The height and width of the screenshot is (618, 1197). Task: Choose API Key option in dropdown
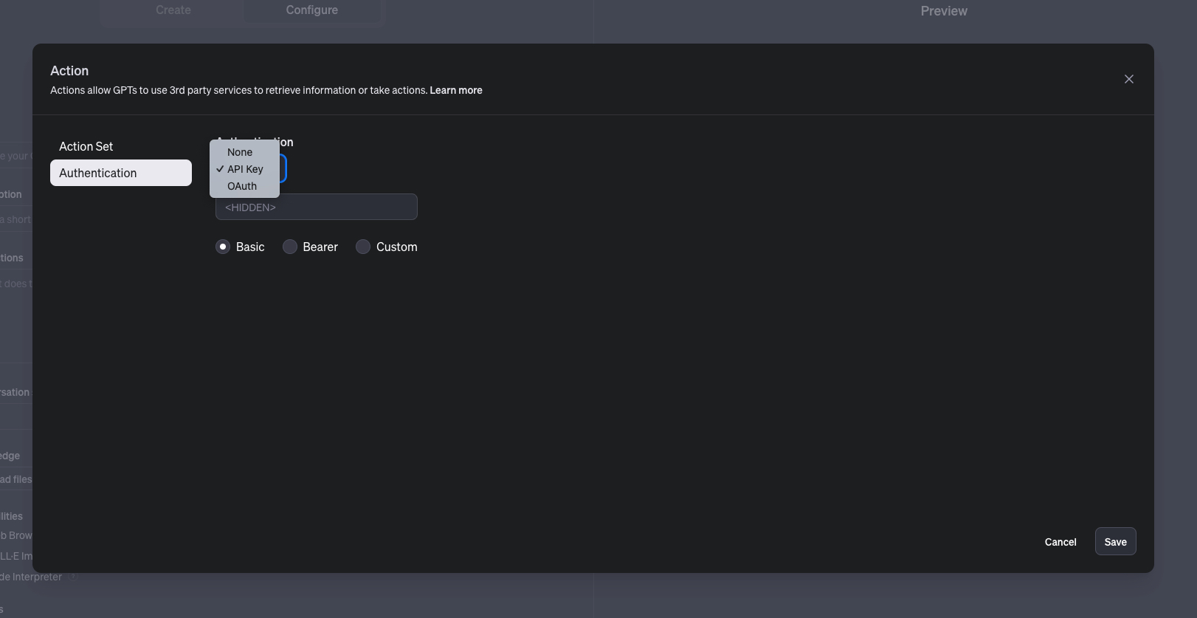pos(244,169)
